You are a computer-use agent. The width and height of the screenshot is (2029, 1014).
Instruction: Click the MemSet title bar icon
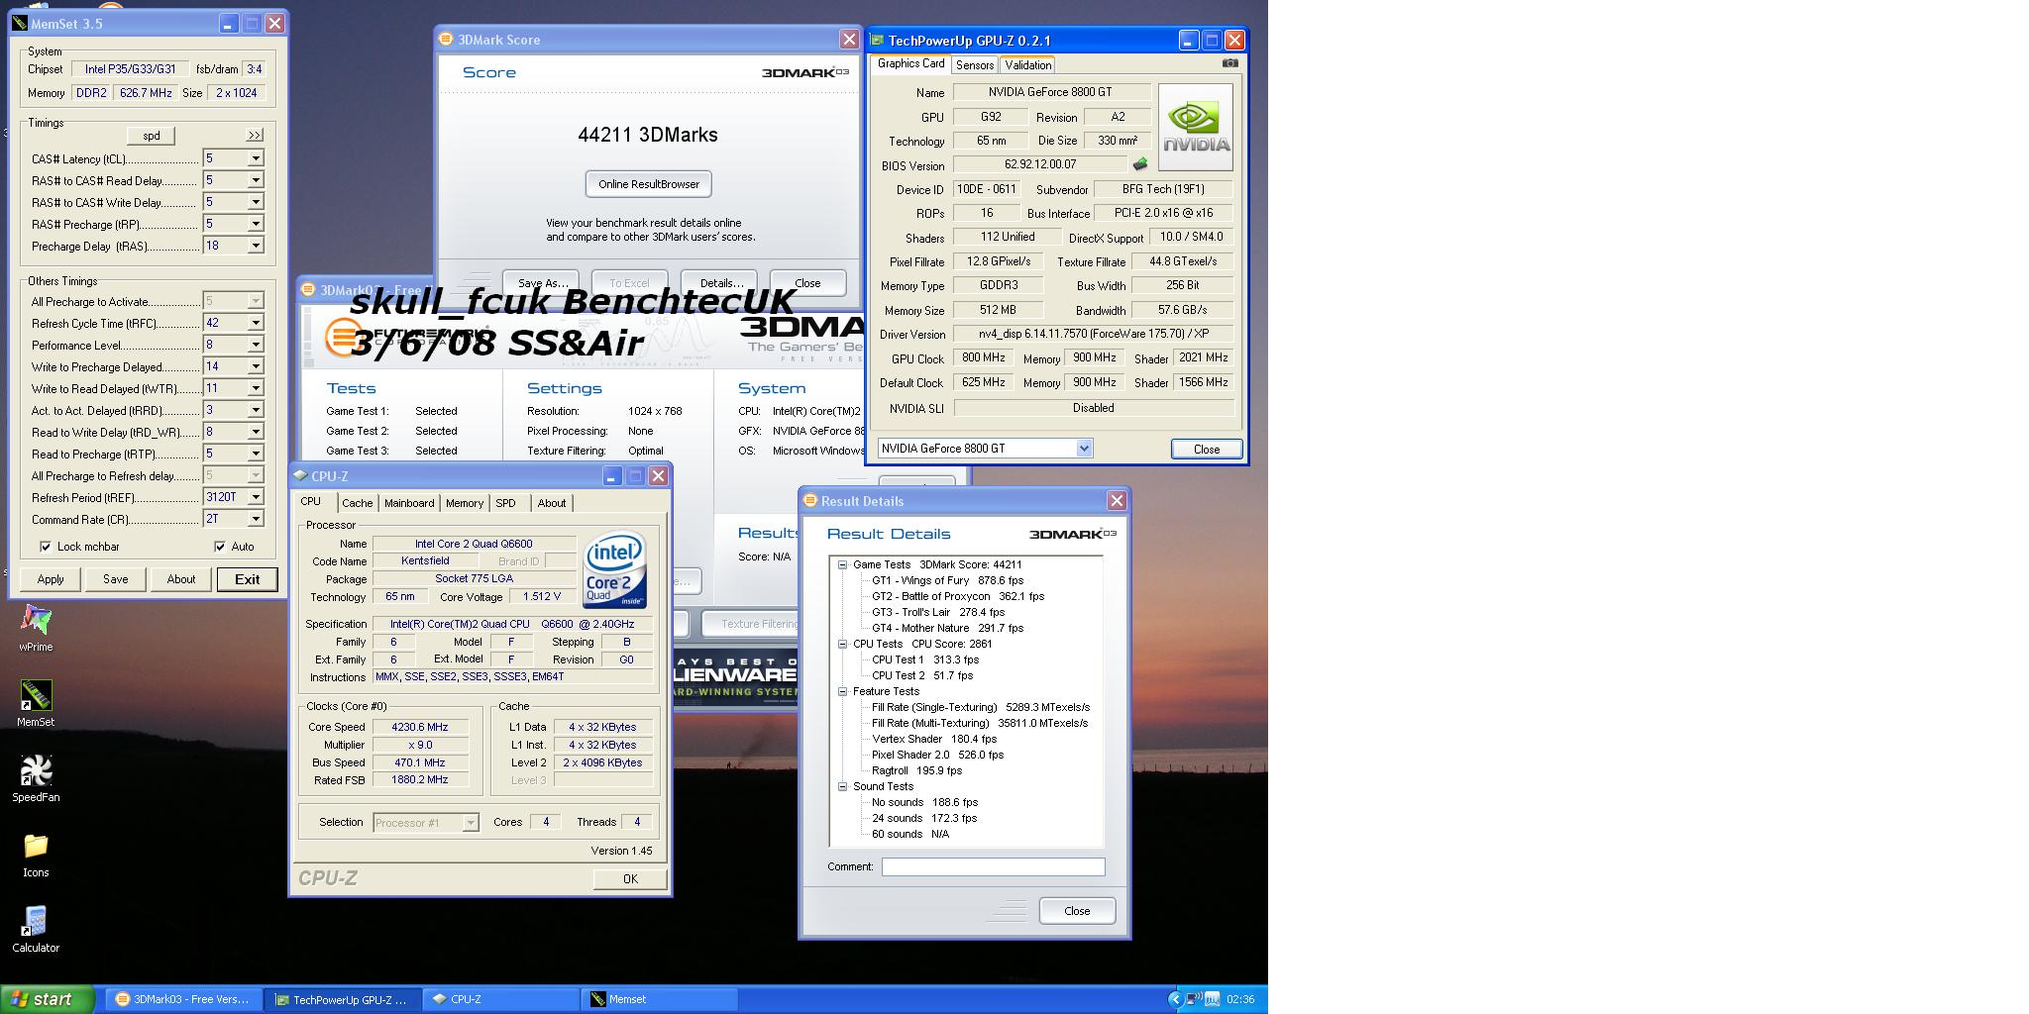(20, 23)
